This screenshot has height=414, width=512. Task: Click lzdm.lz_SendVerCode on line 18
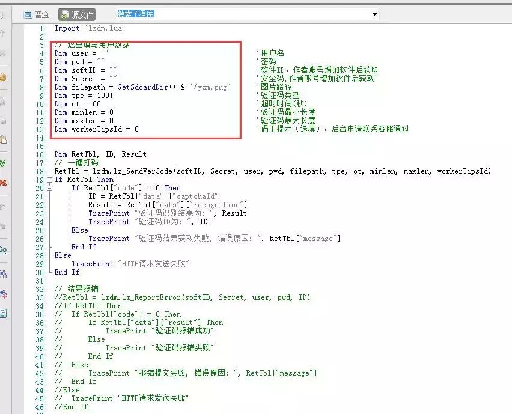click(x=132, y=171)
